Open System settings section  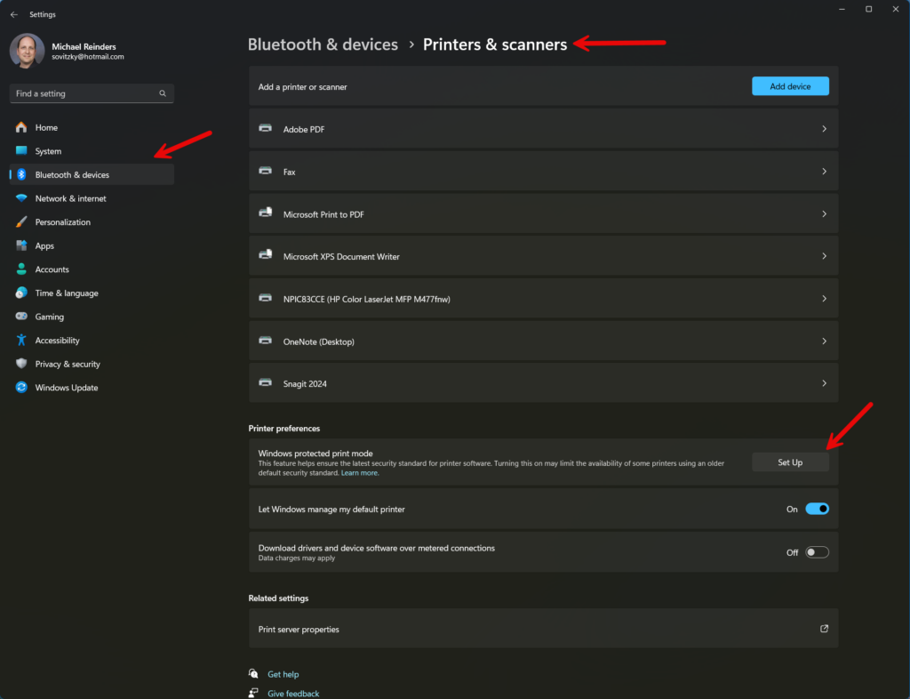92,151
